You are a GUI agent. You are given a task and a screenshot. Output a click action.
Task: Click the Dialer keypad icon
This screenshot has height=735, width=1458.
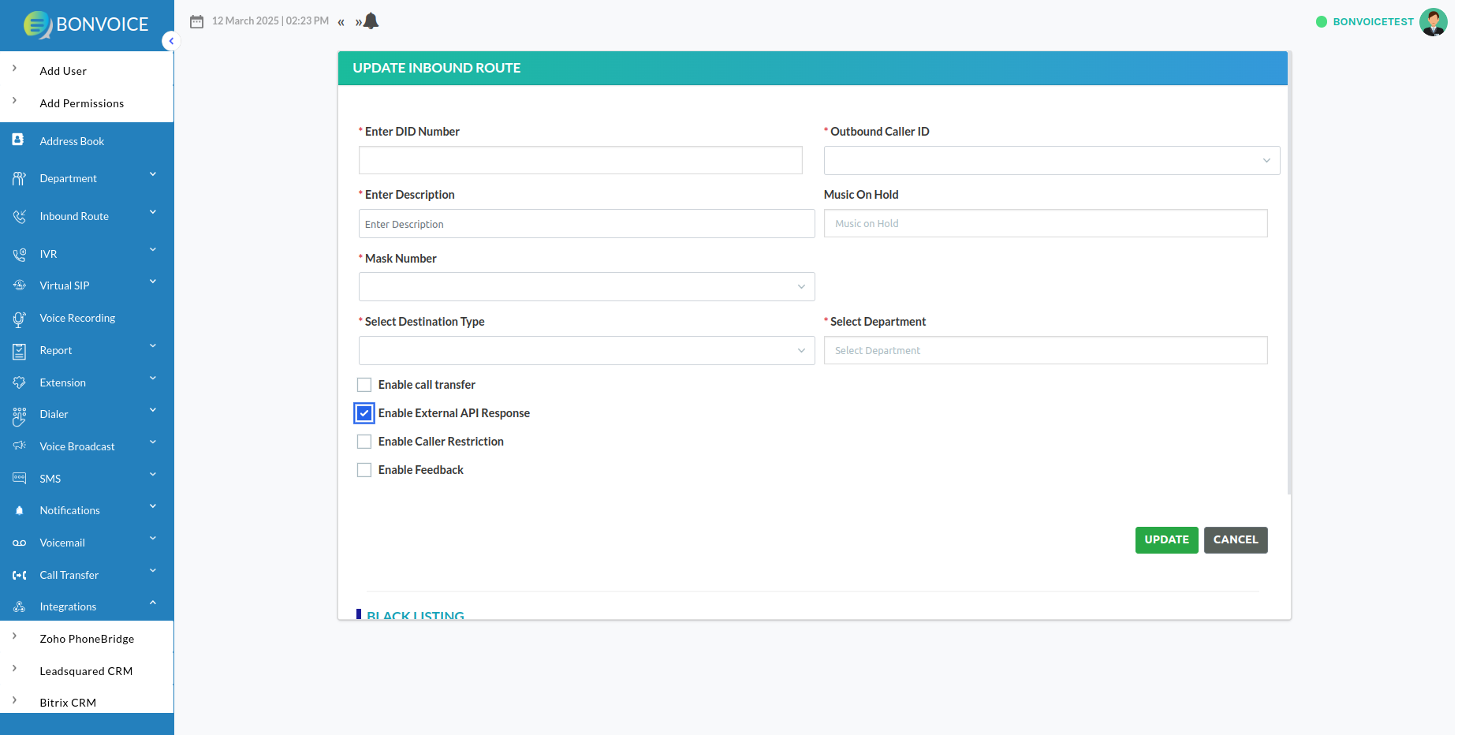click(19, 416)
